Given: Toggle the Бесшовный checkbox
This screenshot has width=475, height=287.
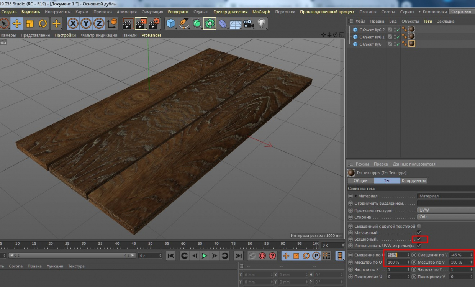Looking at the screenshot, I should coord(419,239).
